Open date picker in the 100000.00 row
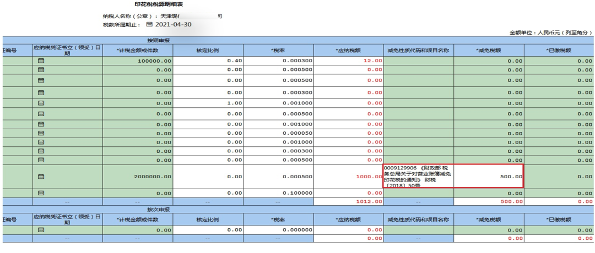The height and width of the screenshot is (253, 595). [x=41, y=61]
